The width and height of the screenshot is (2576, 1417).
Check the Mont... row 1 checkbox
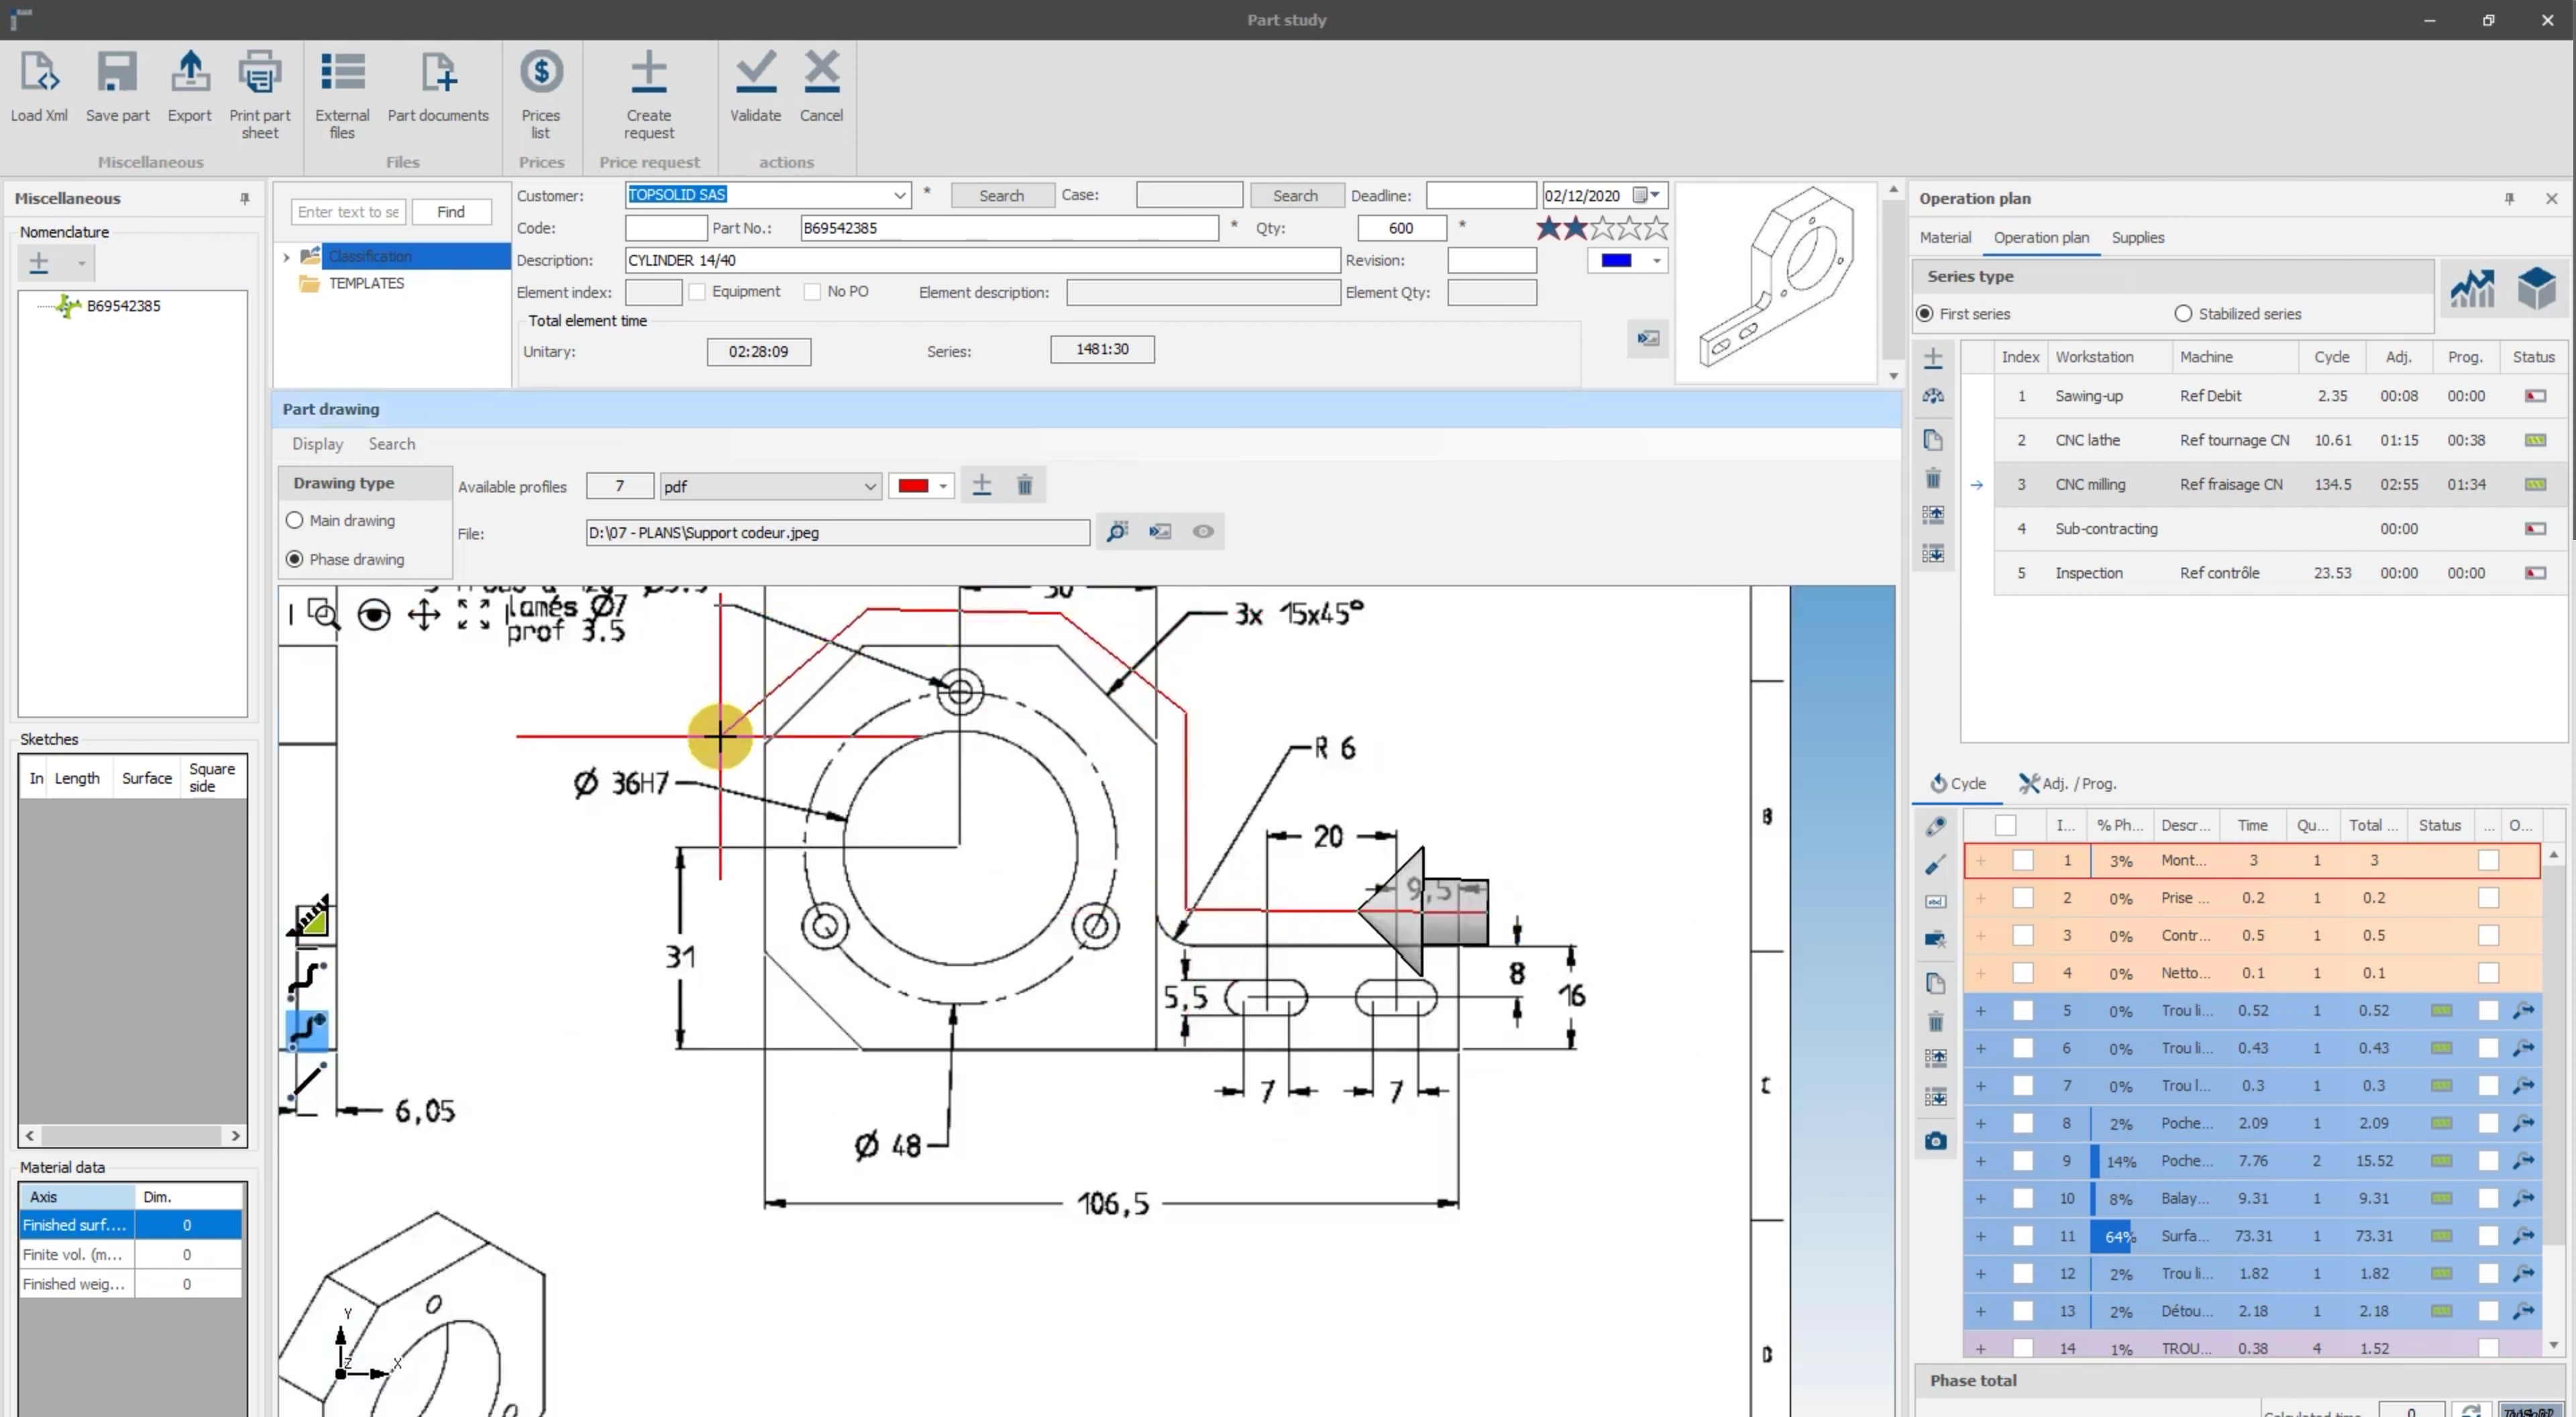(x=2023, y=860)
